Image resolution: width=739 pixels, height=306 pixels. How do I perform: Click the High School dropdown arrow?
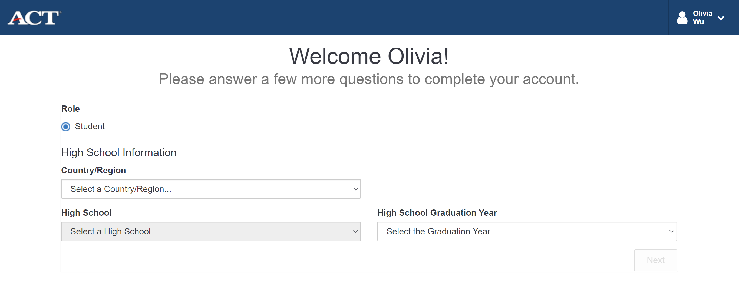(355, 231)
